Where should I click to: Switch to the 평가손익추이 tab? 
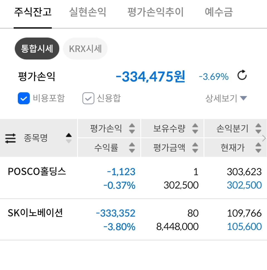(x=155, y=12)
